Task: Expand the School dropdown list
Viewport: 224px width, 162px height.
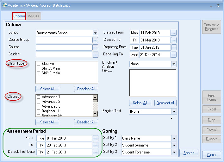Action: click(95, 33)
